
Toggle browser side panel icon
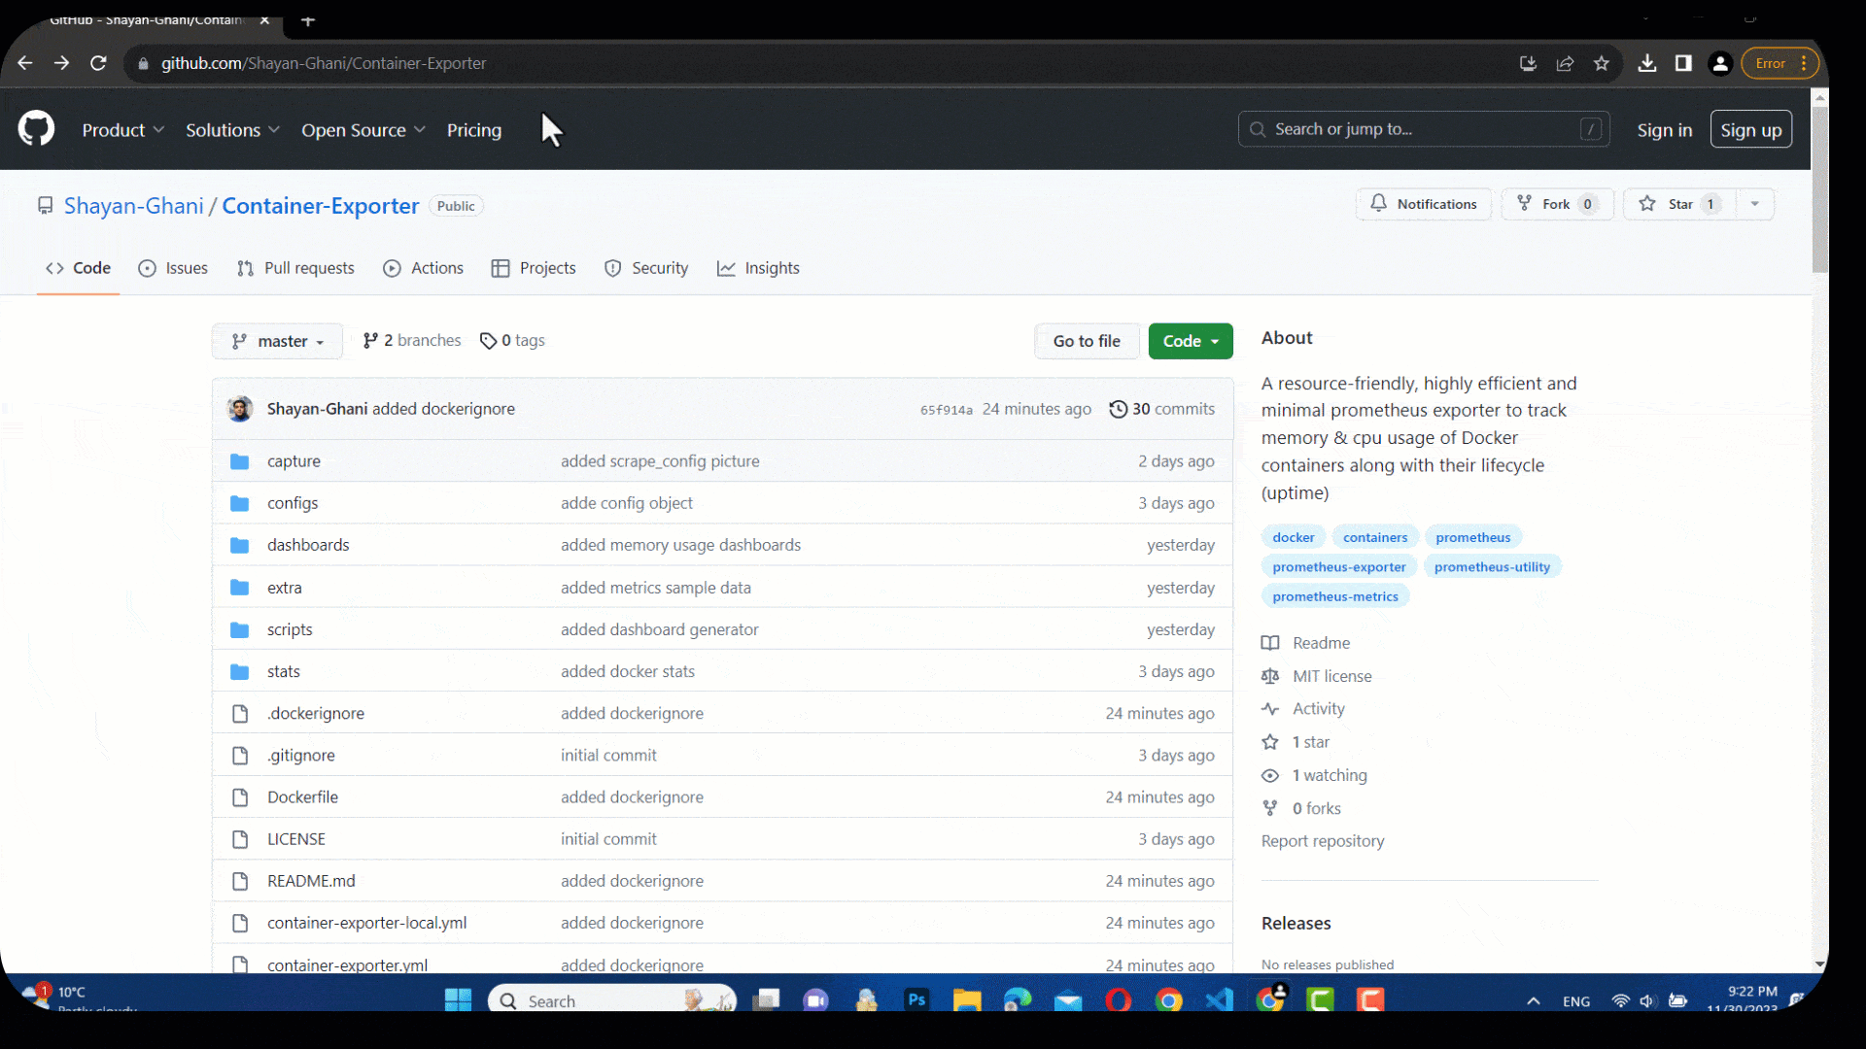tap(1683, 63)
